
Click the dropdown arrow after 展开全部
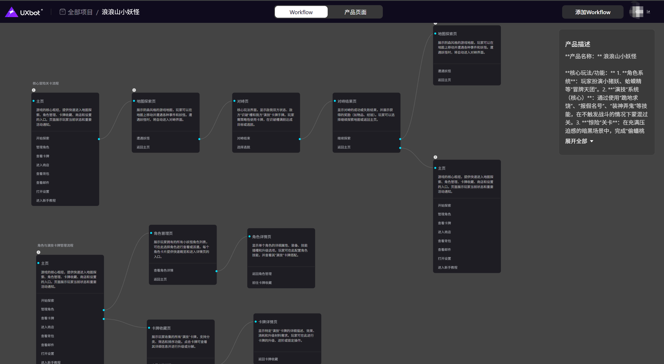coord(592,141)
